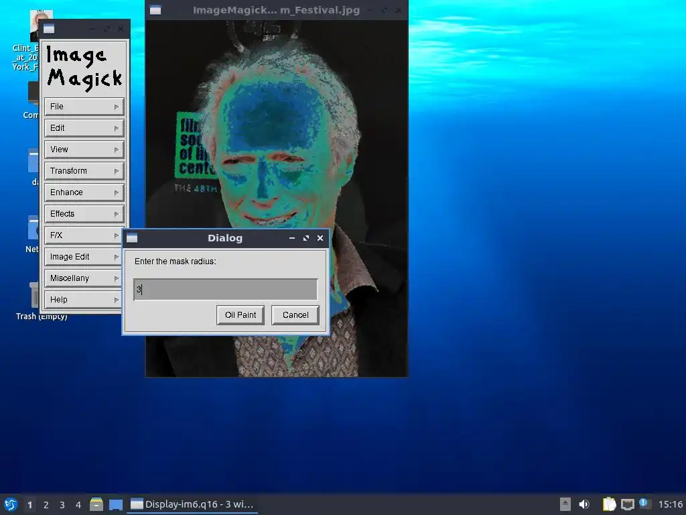Click the 'Enter the mask radius:' label

click(x=175, y=262)
